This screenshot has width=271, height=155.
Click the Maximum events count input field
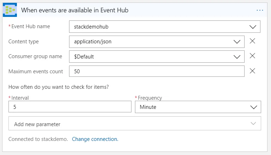click(157, 71)
